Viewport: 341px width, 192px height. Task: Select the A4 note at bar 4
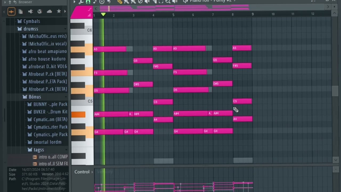point(163,120)
